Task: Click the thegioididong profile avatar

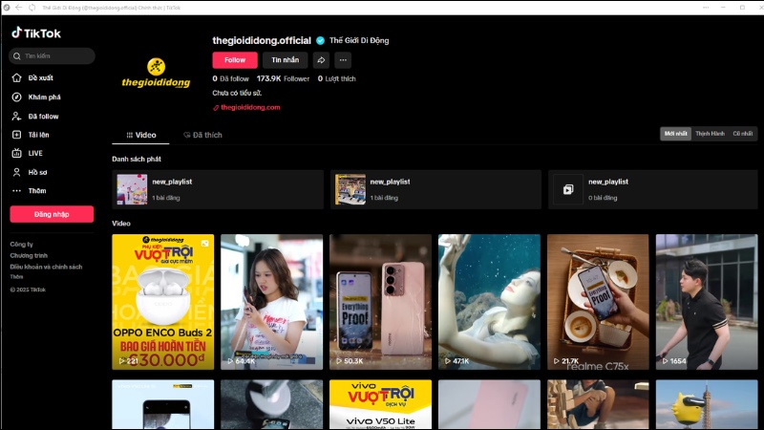Action: tap(156, 74)
